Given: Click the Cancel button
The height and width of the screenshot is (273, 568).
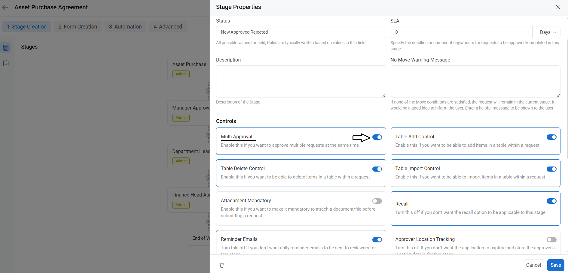Looking at the screenshot, I should tap(533, 265).
